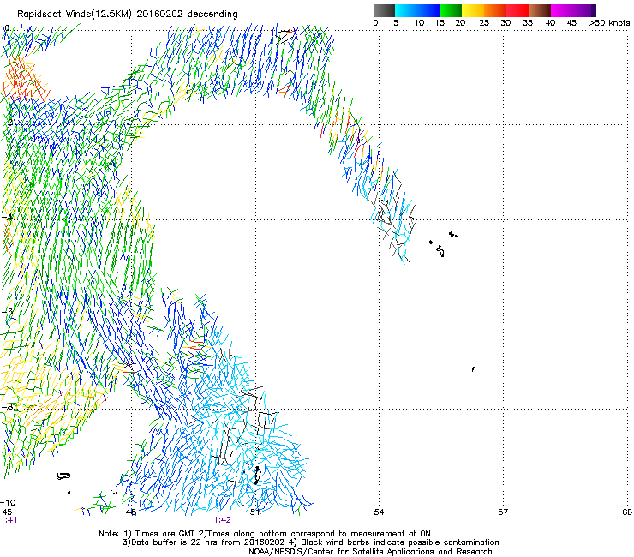Pick the magenta-purple 40-50 knots legend segment

[573, 10]
